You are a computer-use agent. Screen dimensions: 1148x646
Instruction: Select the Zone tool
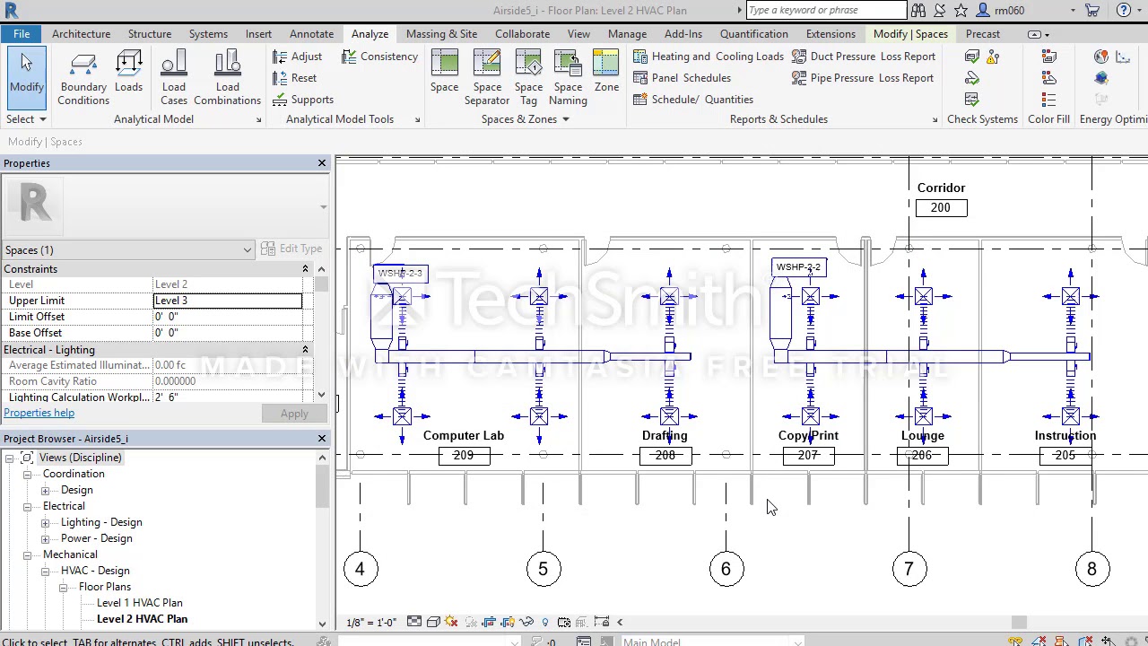(606, 72)
